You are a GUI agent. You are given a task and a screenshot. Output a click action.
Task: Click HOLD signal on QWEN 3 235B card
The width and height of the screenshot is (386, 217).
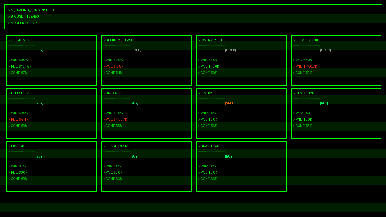[x=231, y=50]
